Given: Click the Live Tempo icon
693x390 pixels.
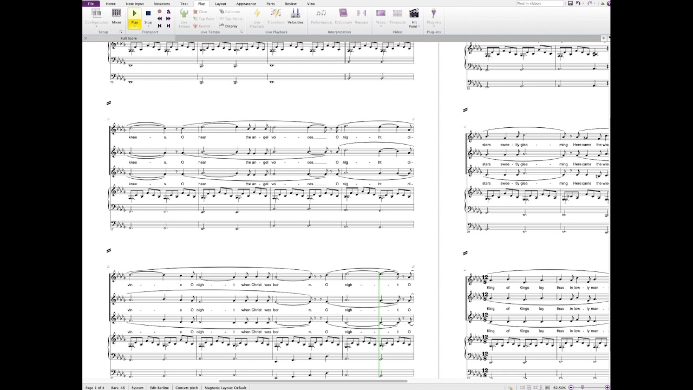Looking at the screenshot, I should (184, 13).
